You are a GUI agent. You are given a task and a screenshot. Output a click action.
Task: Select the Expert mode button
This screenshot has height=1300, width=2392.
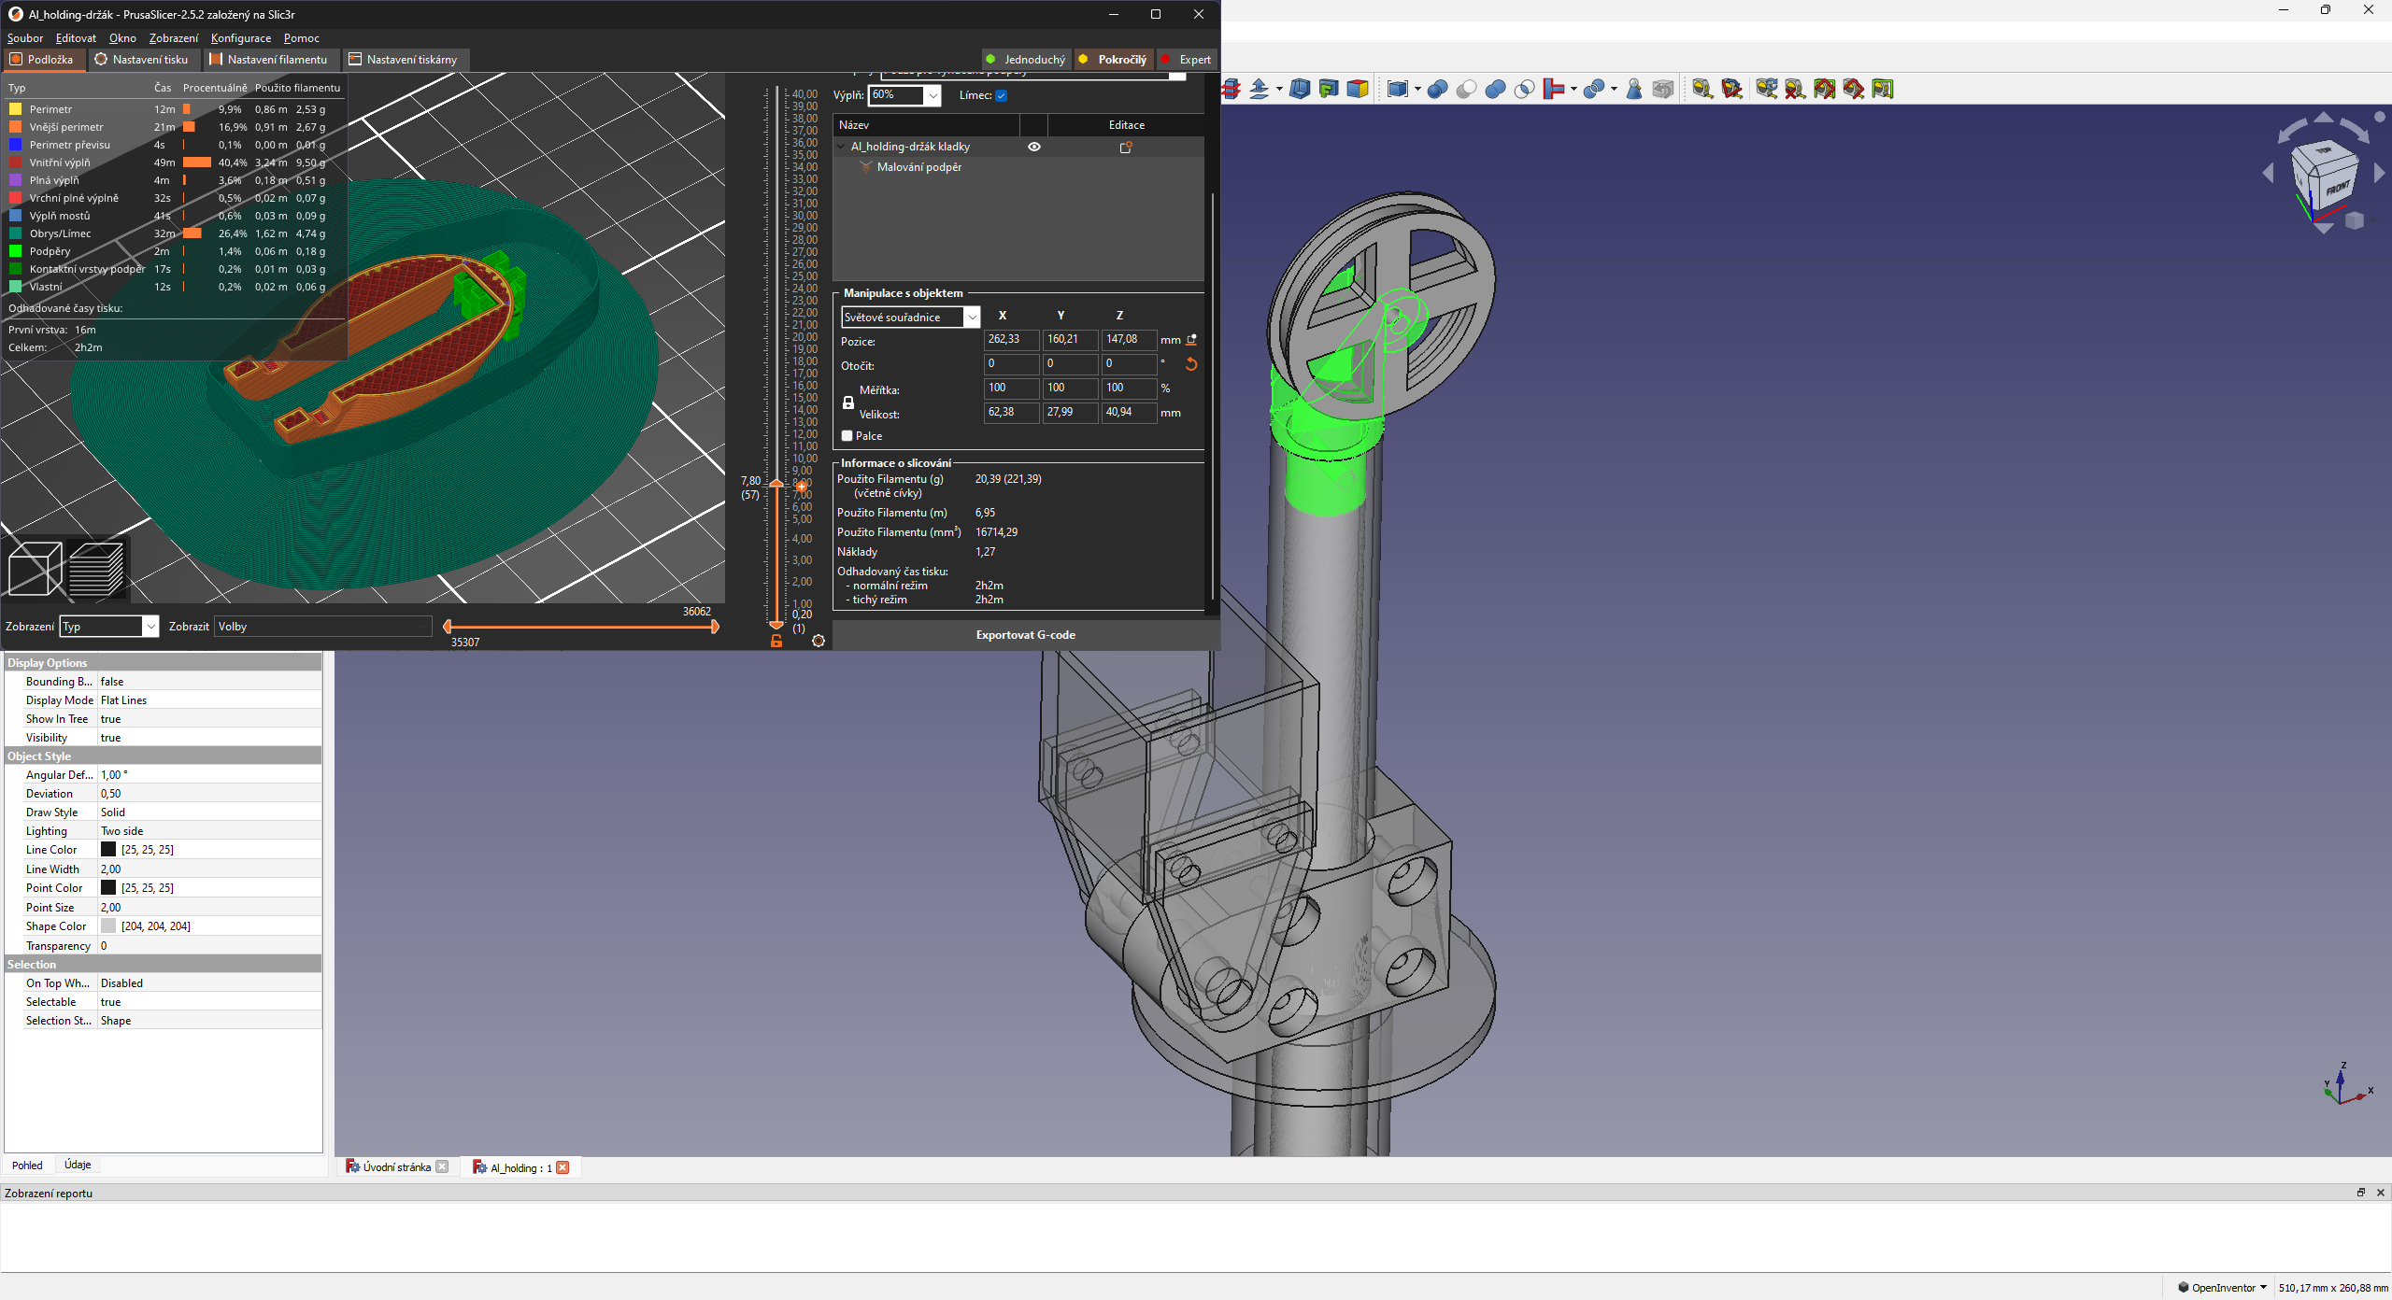pos(1187,60)
